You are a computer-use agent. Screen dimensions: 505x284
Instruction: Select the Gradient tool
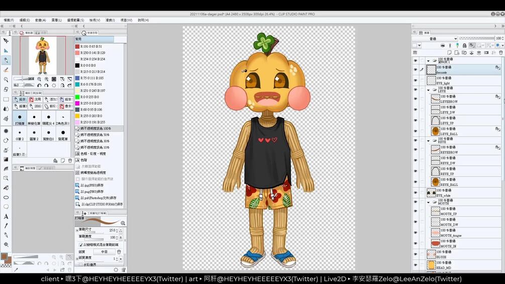pyautogui.click(x=6, y=159)
